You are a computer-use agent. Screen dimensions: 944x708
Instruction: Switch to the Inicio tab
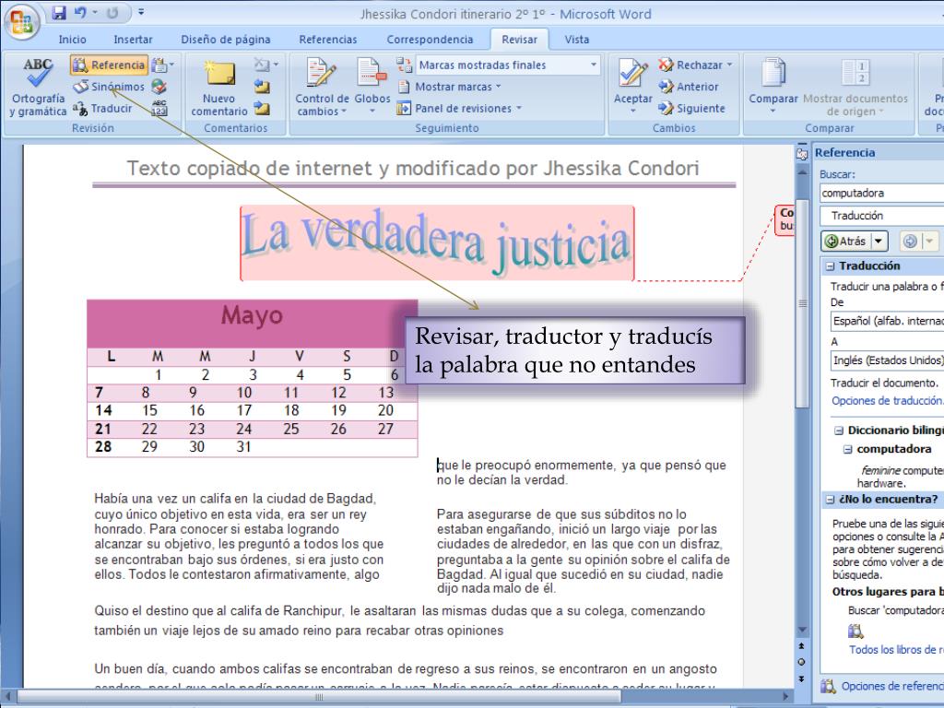pyautogui.click(x=72, y=40)
